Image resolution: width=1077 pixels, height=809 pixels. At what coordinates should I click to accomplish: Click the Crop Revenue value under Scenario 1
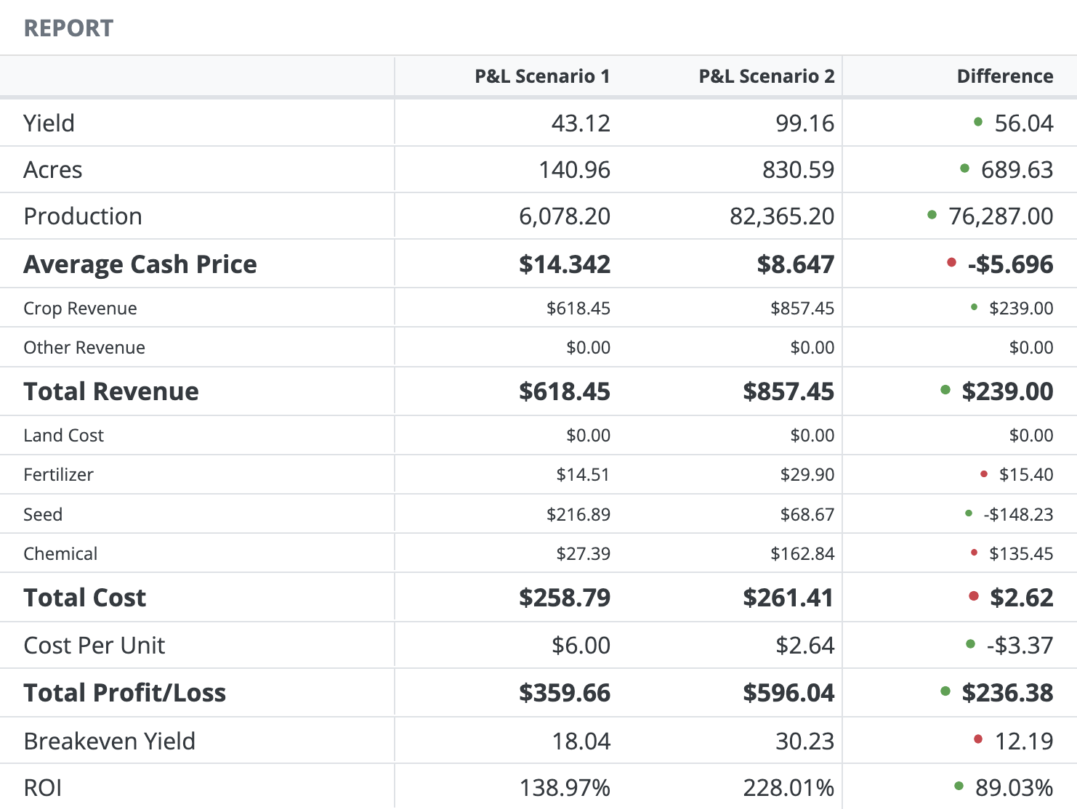579,307
